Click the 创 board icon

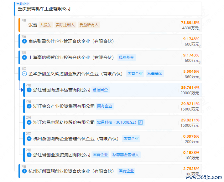[140, 122]
